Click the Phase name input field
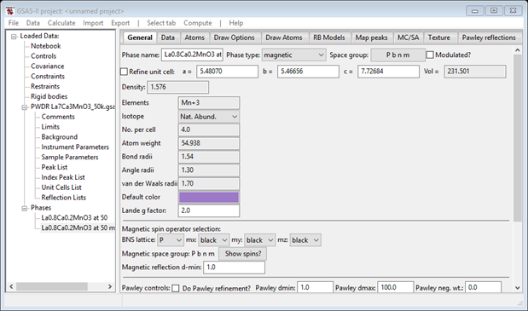This screenshot has width=528, height=311. pyautogui.click(x=192, y=55)
